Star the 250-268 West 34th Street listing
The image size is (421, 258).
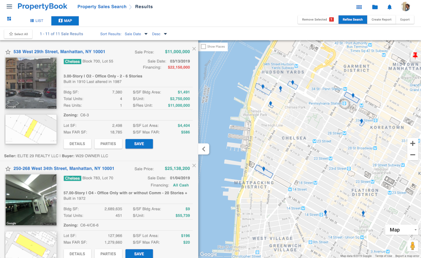pos(8,169)
